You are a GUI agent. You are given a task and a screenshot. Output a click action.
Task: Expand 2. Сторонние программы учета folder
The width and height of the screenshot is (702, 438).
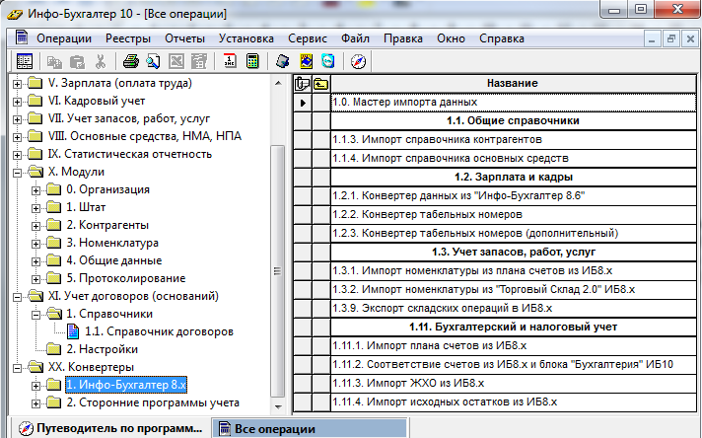35,403
